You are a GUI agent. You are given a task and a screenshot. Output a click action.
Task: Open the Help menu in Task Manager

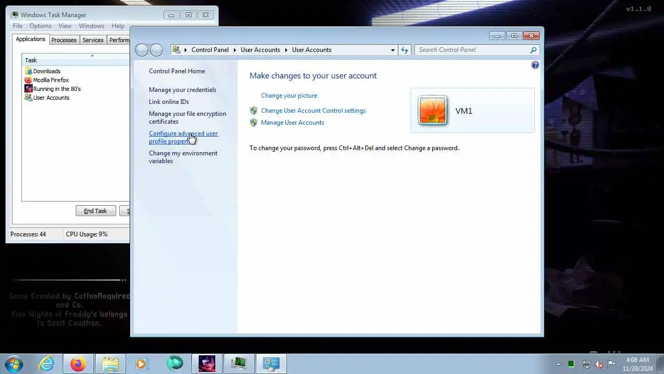(x=118, y=26)
